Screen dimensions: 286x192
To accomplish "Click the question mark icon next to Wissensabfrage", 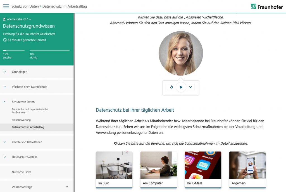I will click(x=66, y=187).
